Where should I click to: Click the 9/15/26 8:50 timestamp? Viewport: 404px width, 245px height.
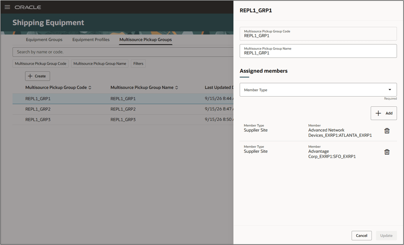coord(219,120)
